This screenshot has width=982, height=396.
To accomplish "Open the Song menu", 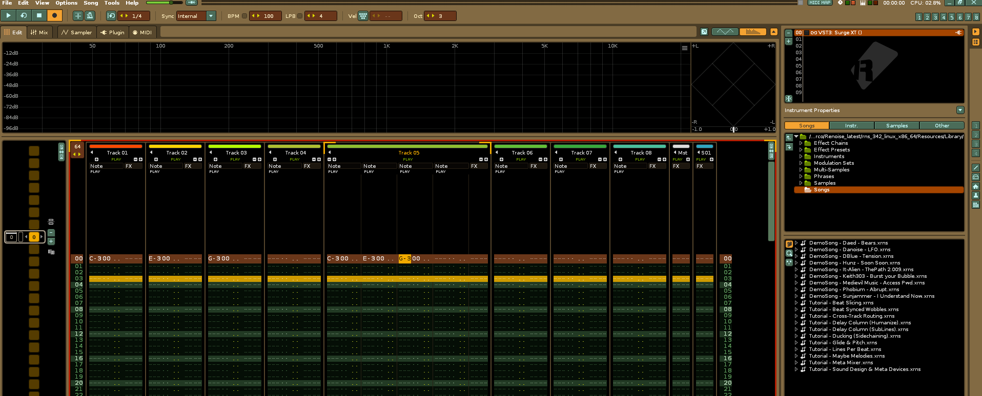I will tap(91, 3).
